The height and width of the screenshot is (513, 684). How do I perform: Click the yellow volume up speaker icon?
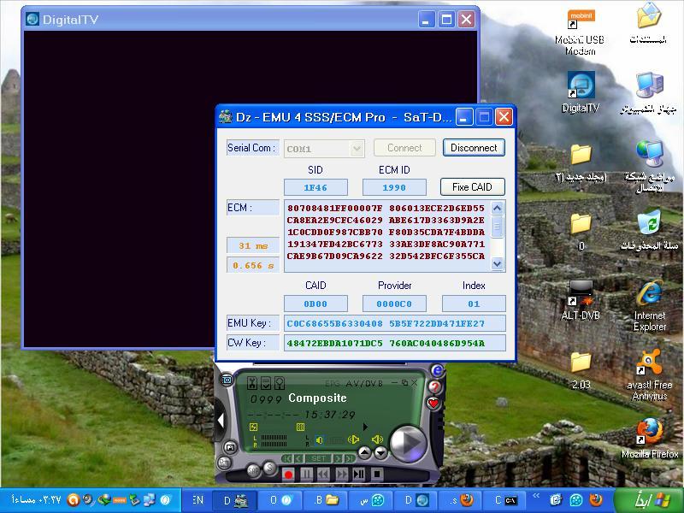377,439
